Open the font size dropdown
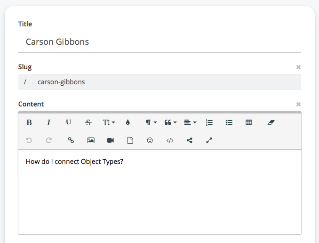The height and width of the screenshot is (243, 319). point(108,122)
